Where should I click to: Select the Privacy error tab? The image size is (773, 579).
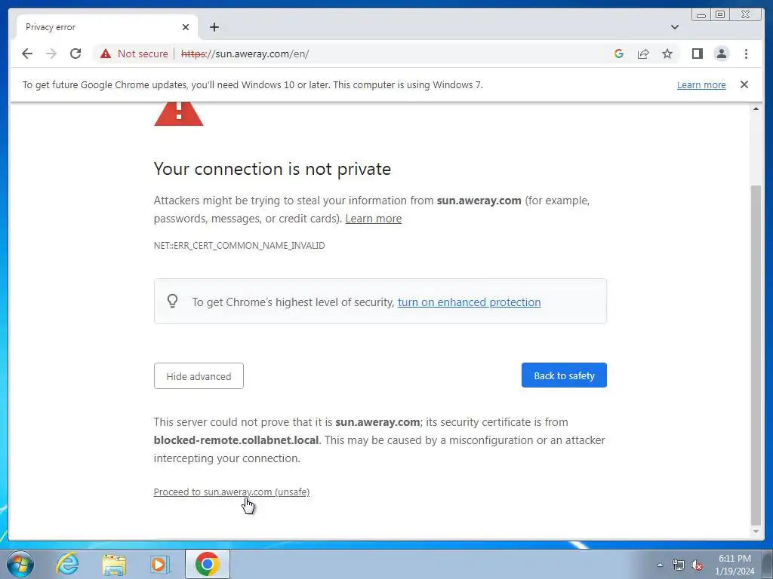(x=107, y=27)
